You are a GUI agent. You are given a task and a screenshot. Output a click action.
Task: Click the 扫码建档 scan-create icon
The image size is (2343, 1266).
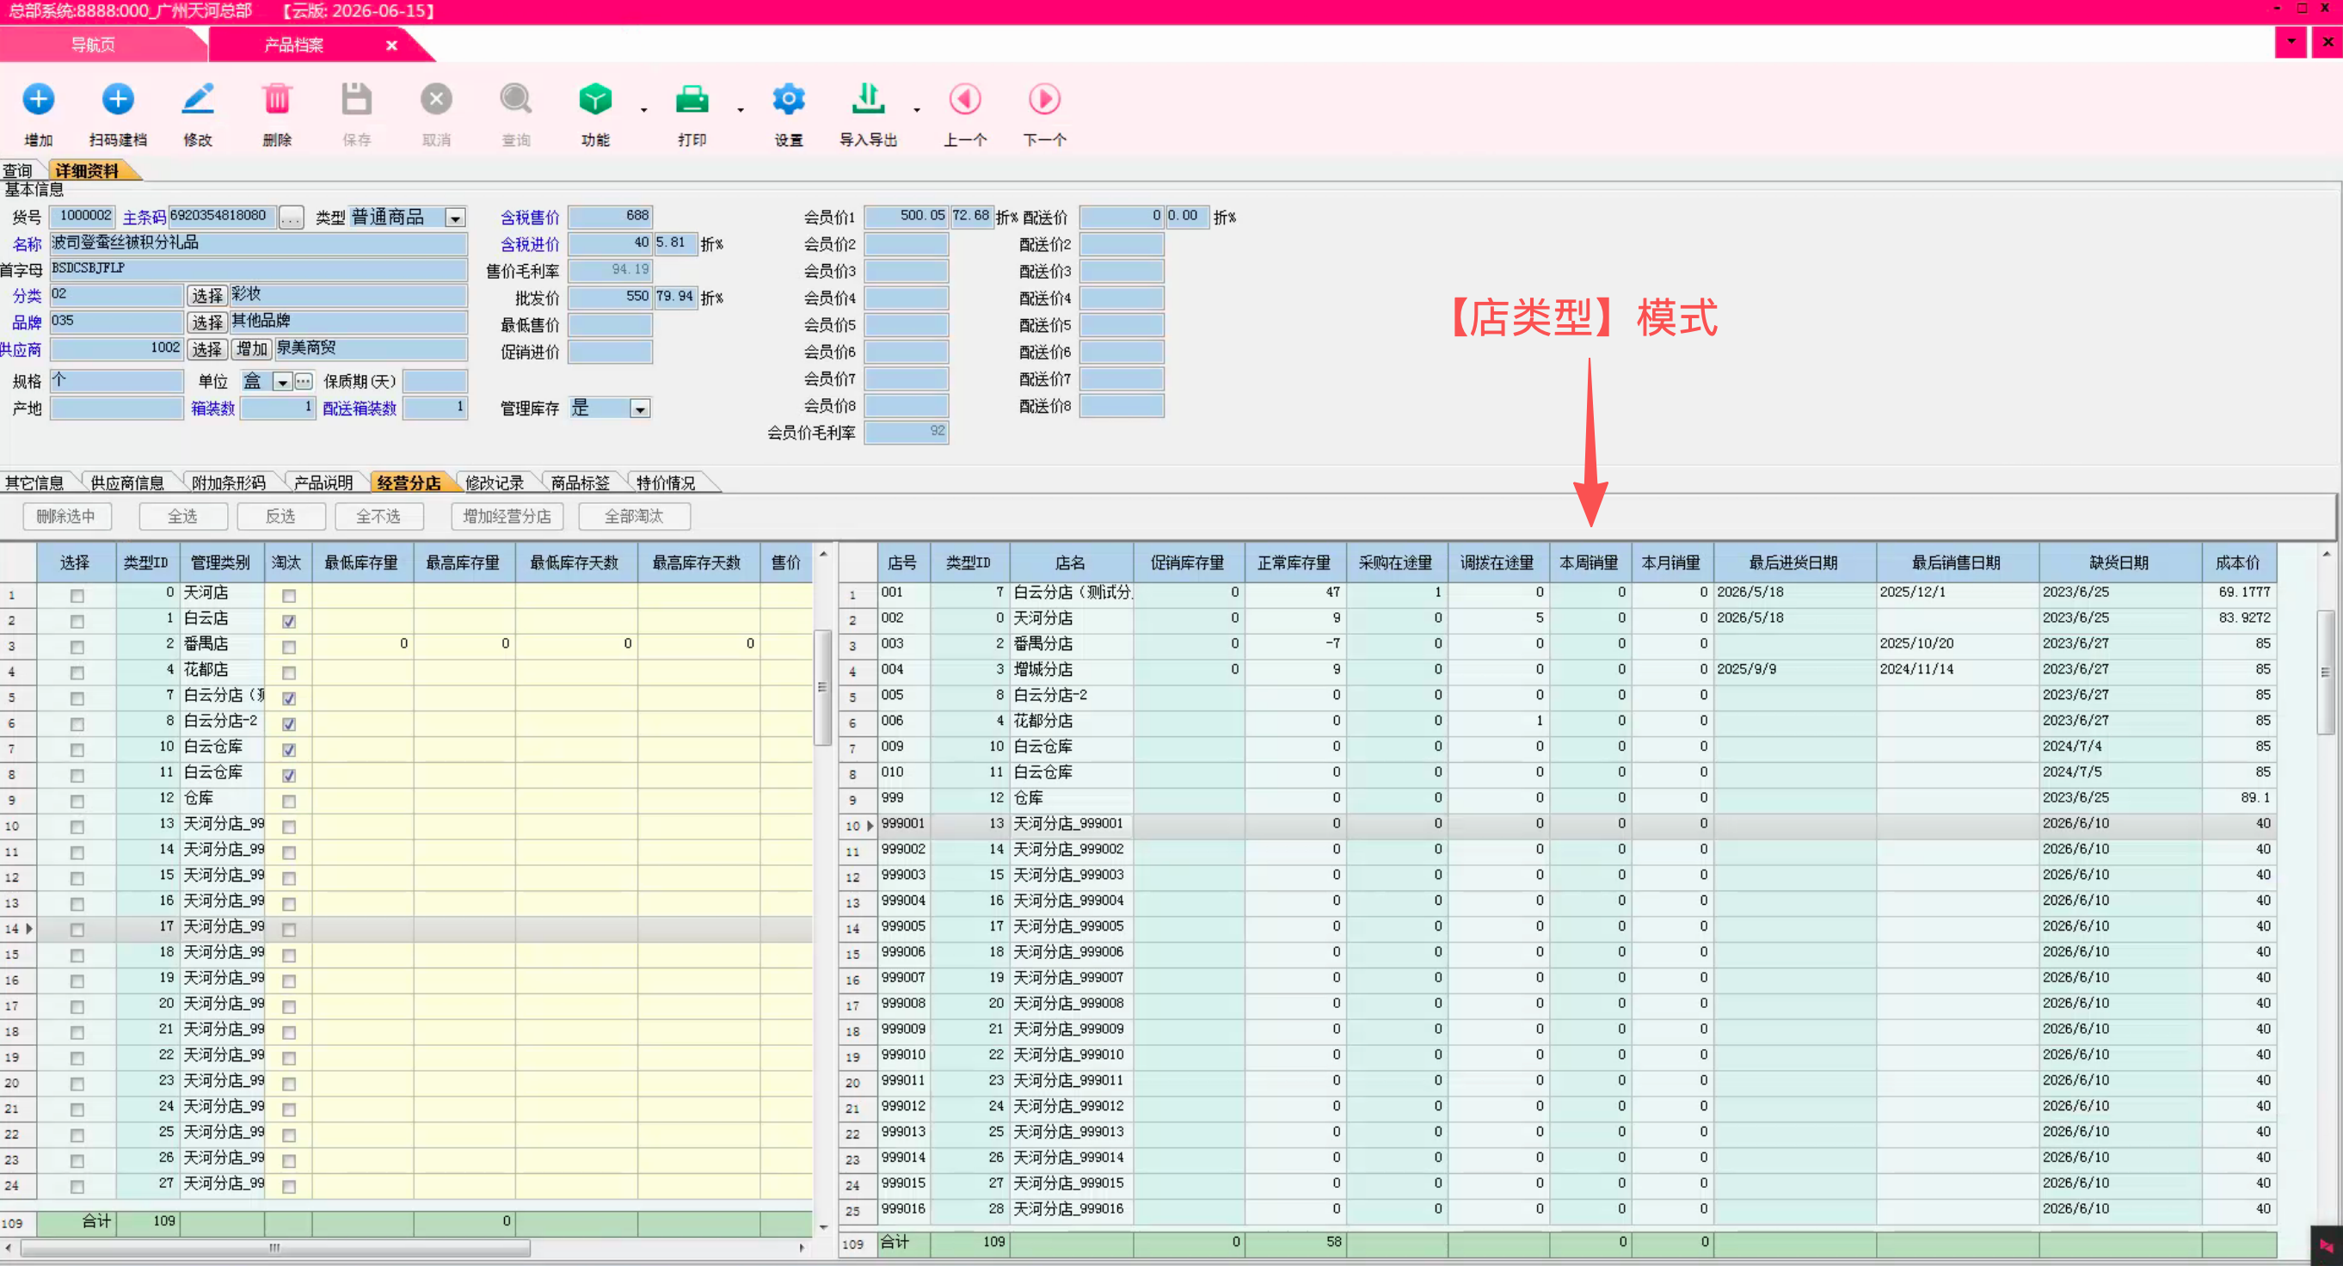[x=118, y=99]
